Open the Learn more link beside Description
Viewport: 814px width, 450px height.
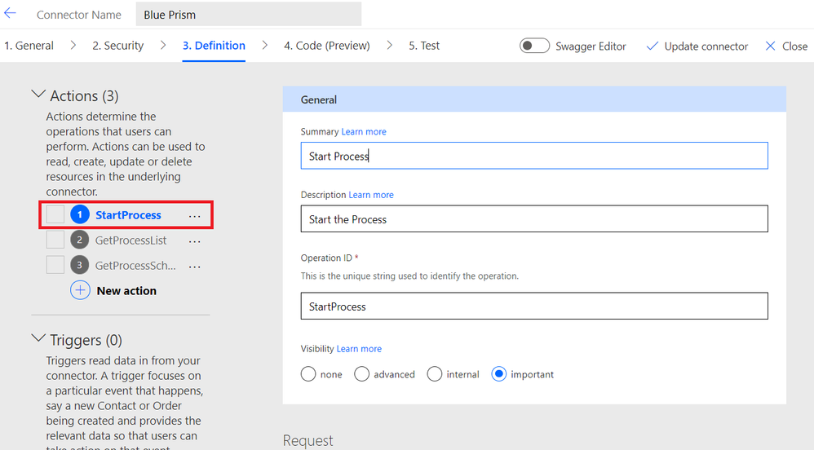pyautogui.click(x=371, y=196)
